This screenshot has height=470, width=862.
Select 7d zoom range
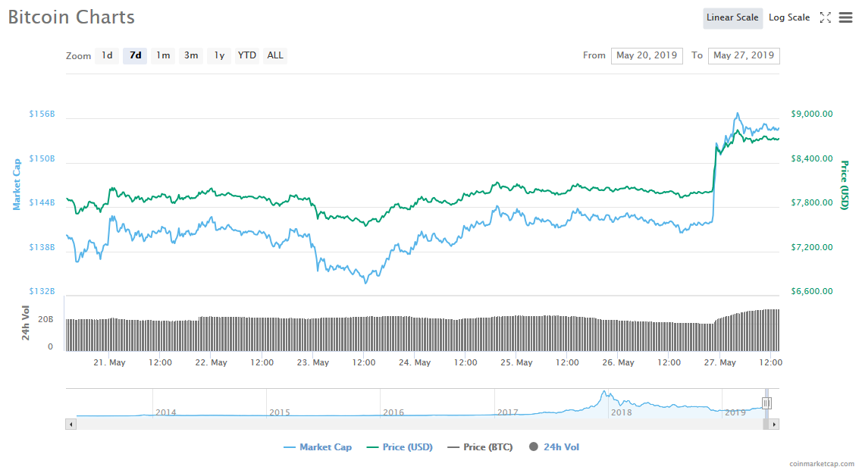pyautogui.click(x=135, y=55)
